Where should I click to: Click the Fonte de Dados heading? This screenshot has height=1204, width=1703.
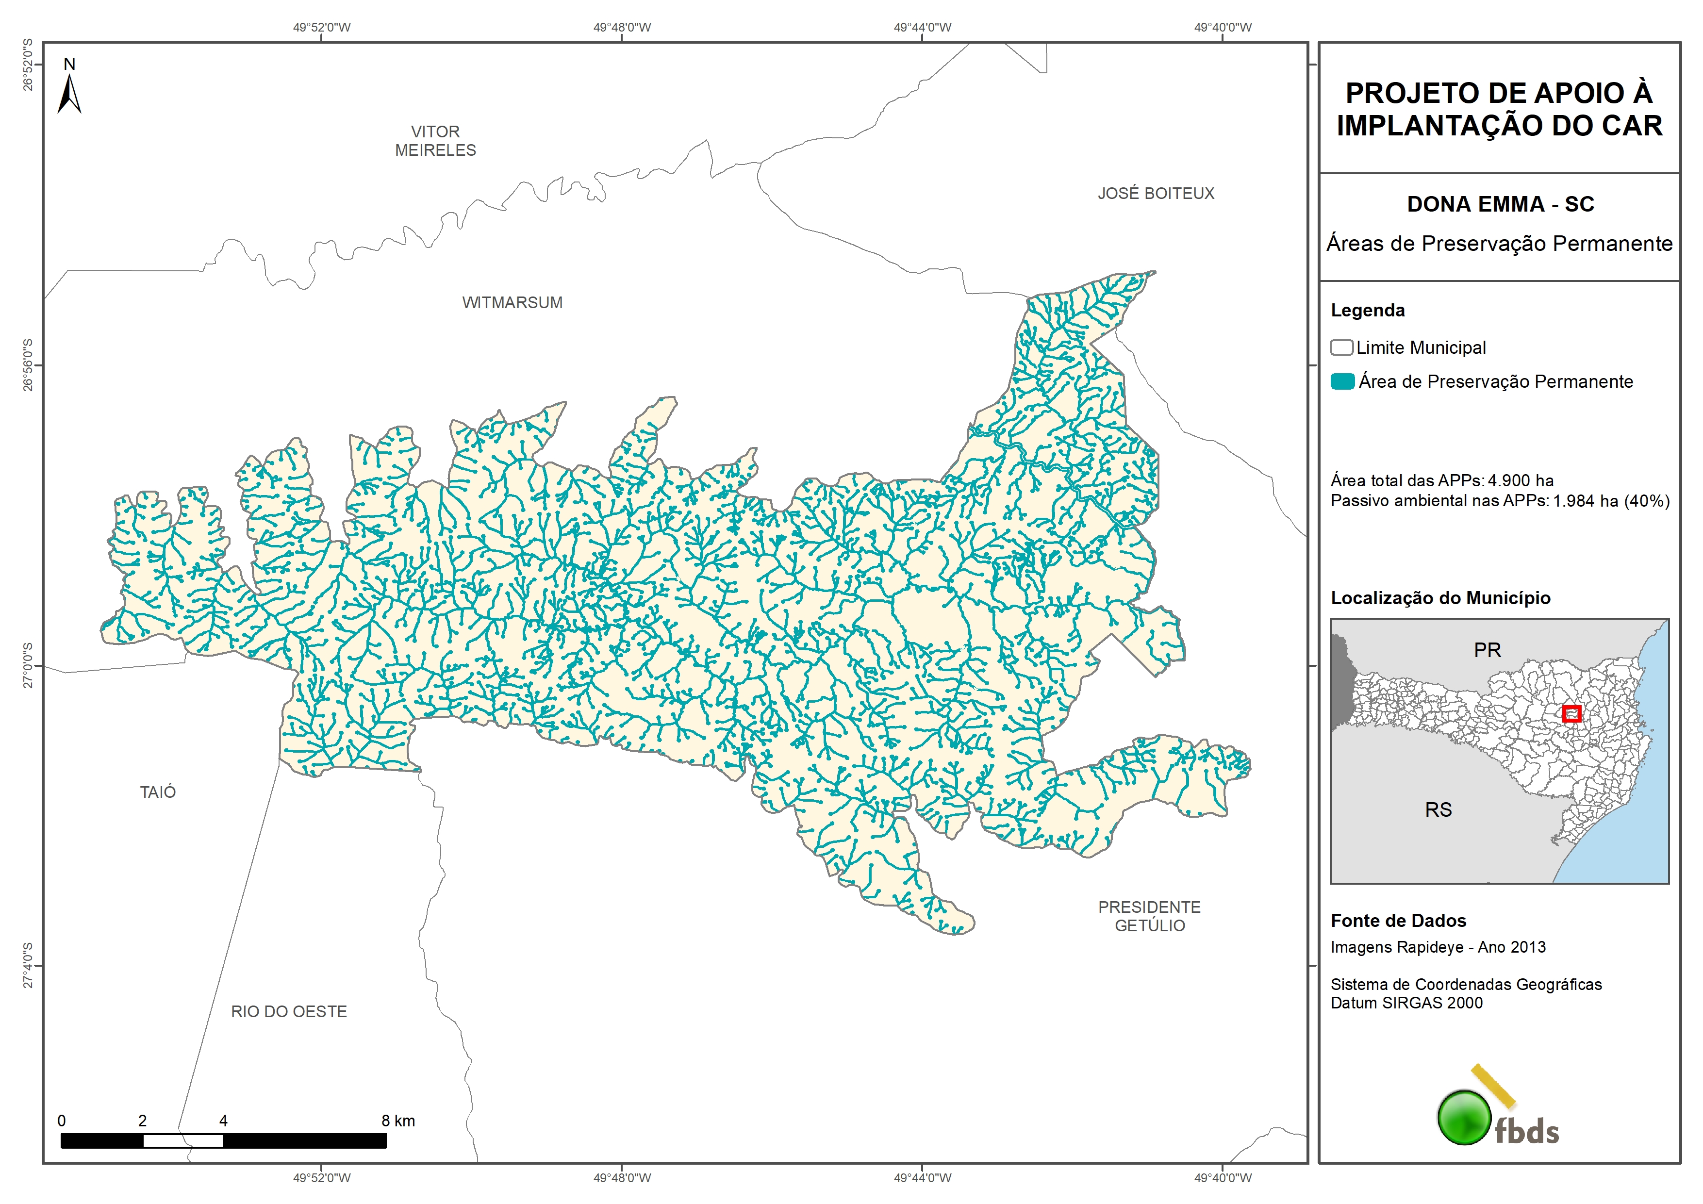coord(1398,921)
